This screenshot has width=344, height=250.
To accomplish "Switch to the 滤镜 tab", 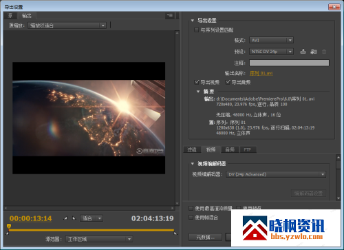I will [192, 149].
